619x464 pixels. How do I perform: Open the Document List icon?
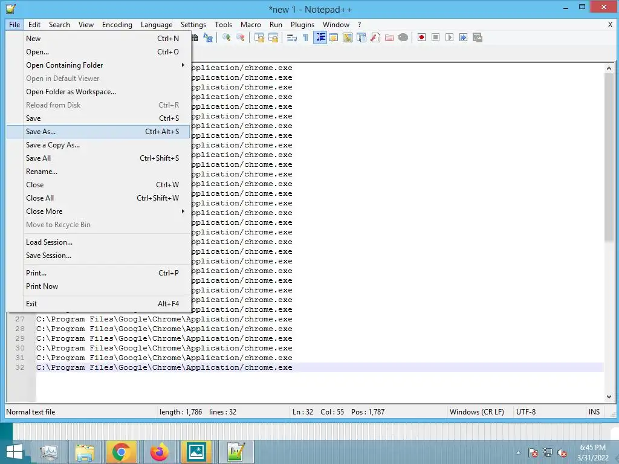(361, 37)
